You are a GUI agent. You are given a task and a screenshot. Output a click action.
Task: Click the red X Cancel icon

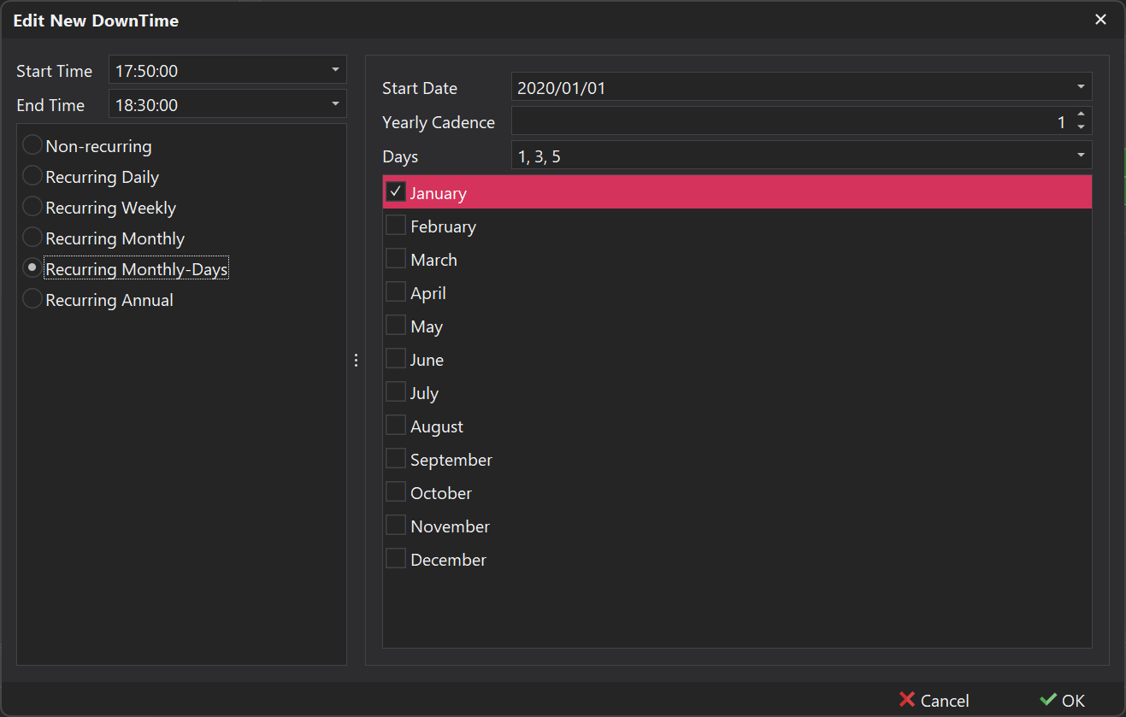908,700
